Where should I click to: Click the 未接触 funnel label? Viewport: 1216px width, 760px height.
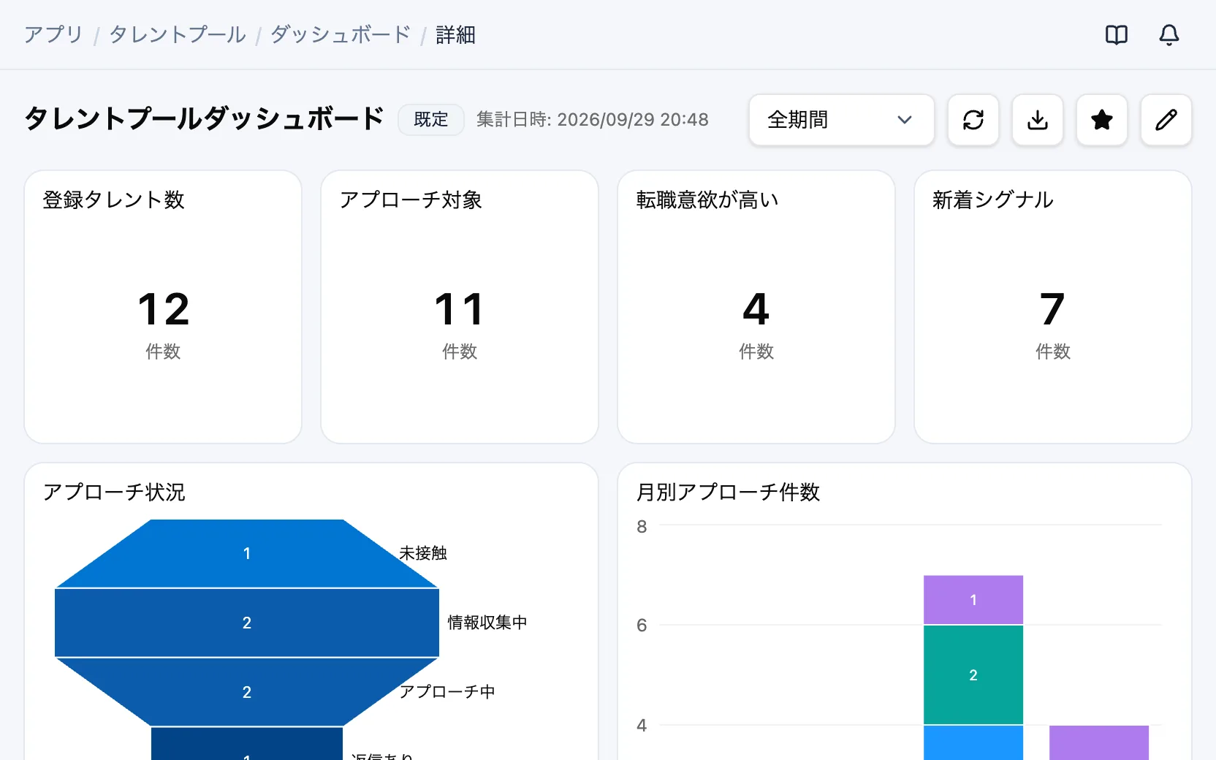click(423, 553)
